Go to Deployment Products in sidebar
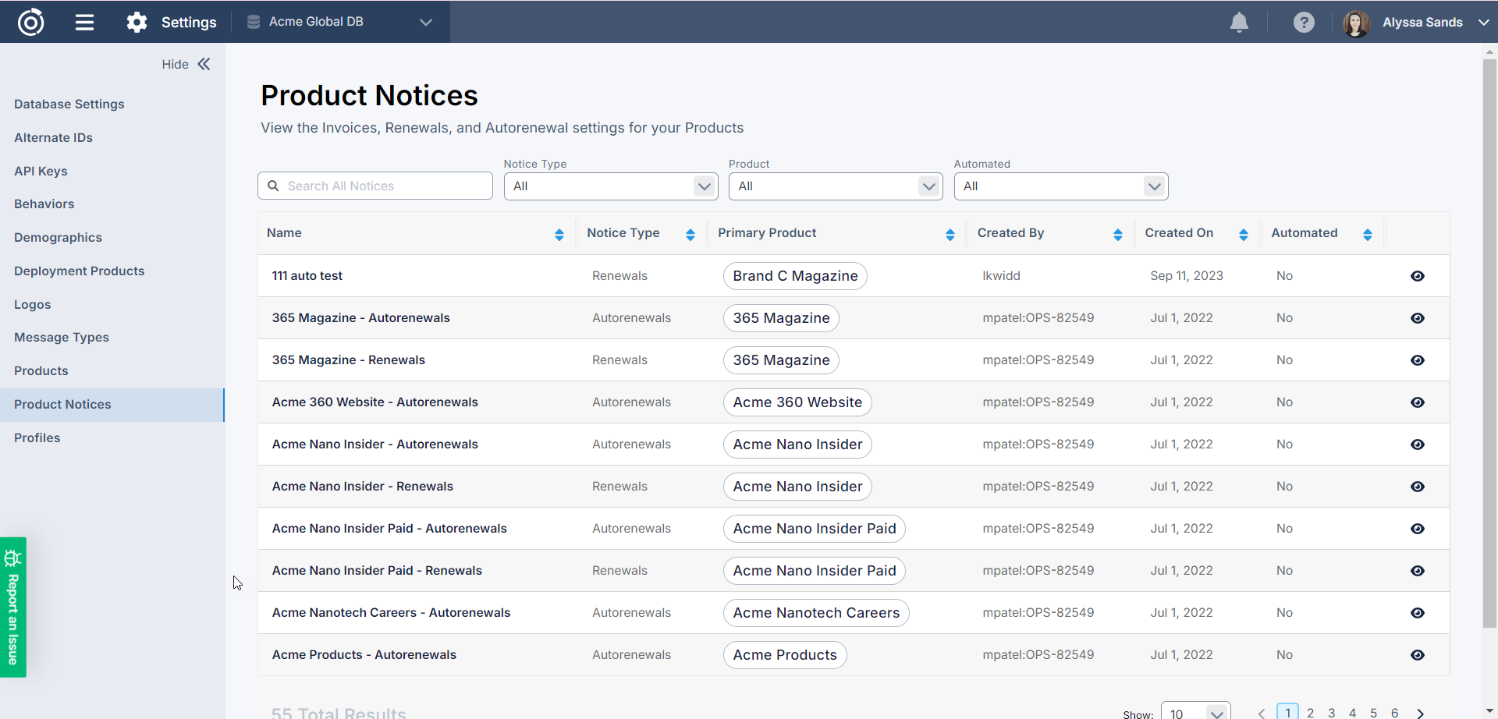 (79, 271)
